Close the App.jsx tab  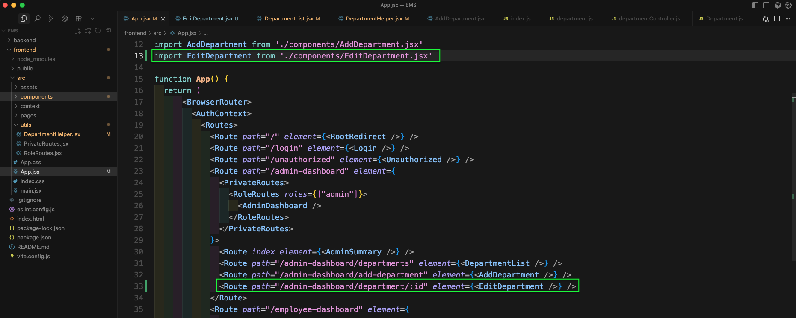(x=163, y=19)
